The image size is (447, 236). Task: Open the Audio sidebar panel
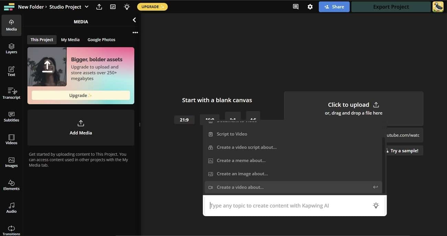(x=11, y=208)
